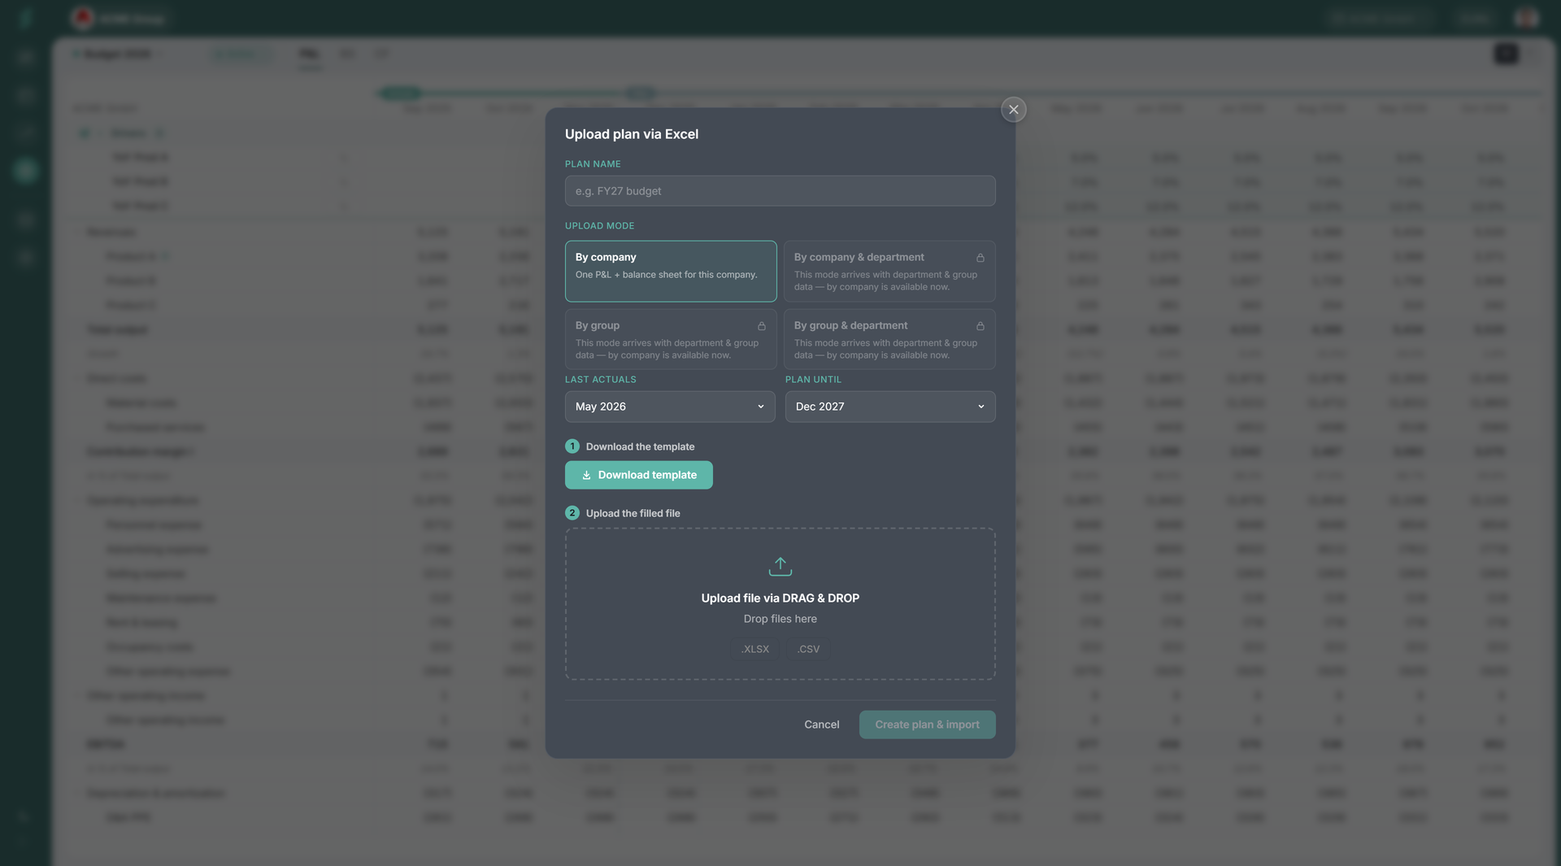The width and height of the screenshot is (1561, 866).
Task: Click the step 1 number badge
Action: click(572, 446)
